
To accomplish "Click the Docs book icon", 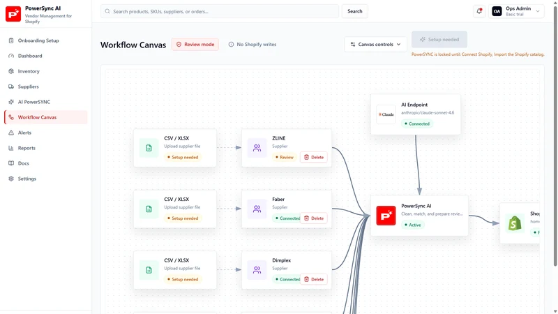I will (11, 163).
